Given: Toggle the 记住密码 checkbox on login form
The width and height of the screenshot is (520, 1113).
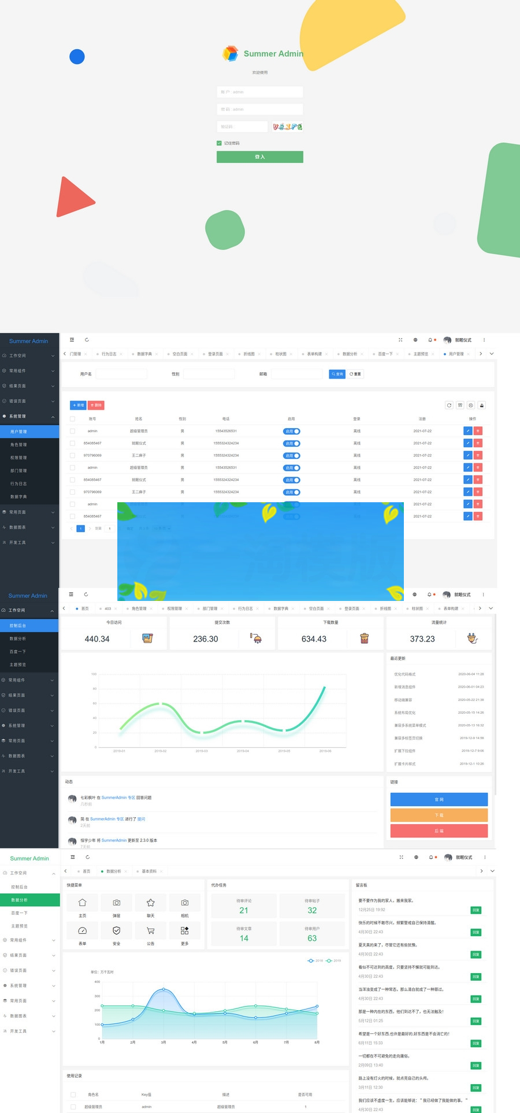Looking at the screenshot, I should [220, 143].
